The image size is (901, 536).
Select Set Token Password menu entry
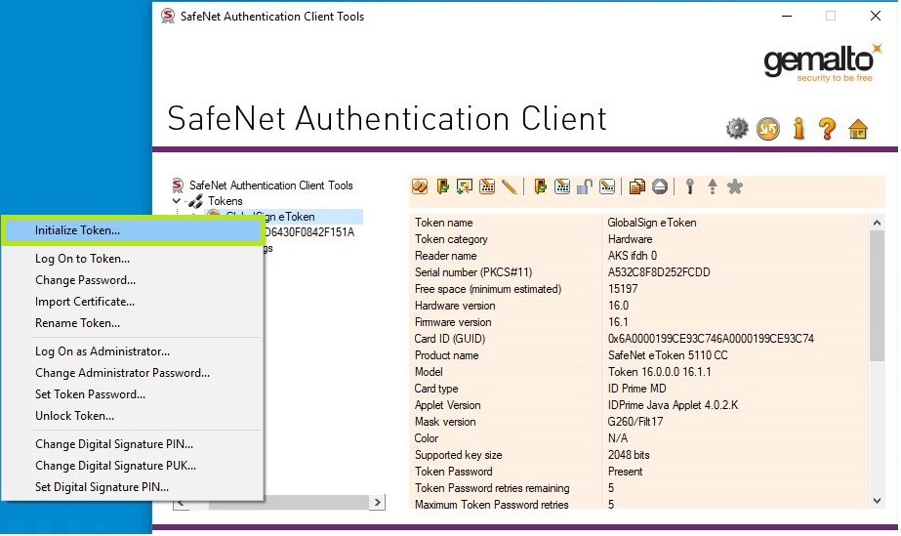coord(133,394)
